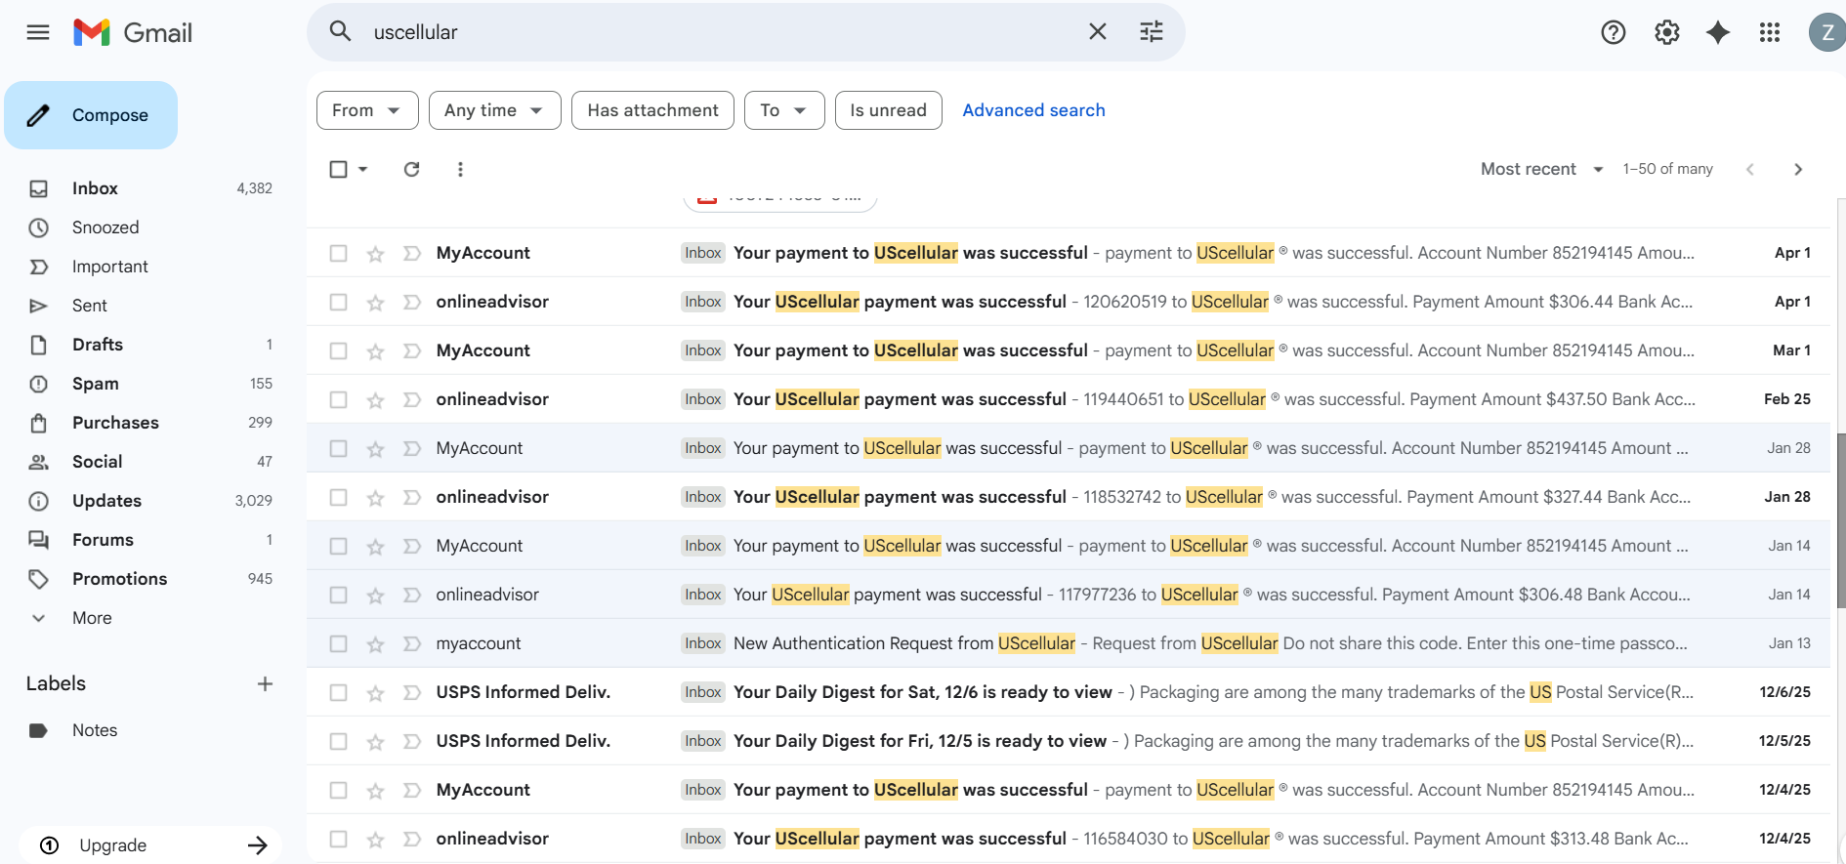Image resolution: width=1846 pixels, height=864 pixels.
Task: Open the Snoozed folder
Action: coord(105,227)
